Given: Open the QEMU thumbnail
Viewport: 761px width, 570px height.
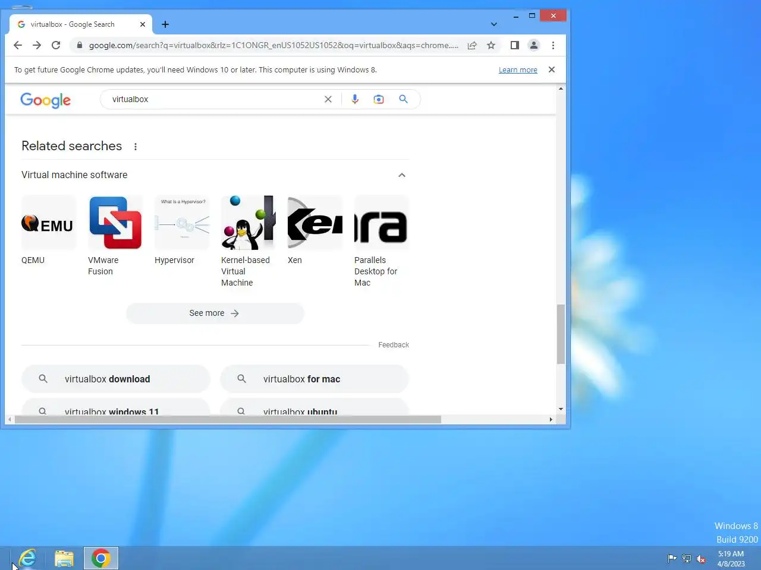Looking at the screenshot, I should (49, 223).
